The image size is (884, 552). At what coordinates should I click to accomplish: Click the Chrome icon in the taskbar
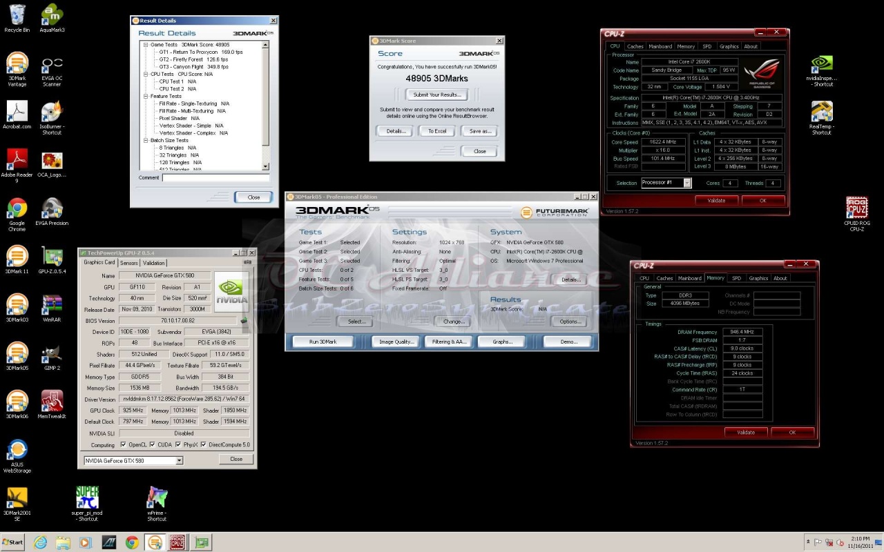point(132,542)
